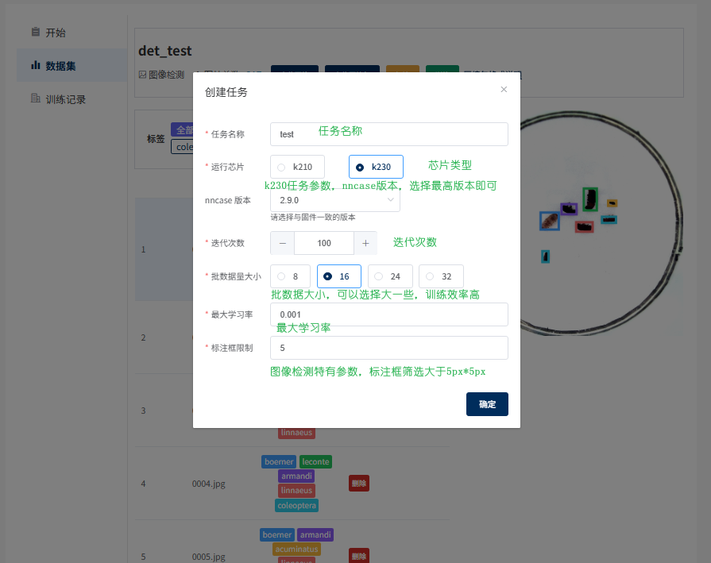The image size is (711, 563).
Task: Select the k210 chip radio button
Action: [x=282, y=167]
